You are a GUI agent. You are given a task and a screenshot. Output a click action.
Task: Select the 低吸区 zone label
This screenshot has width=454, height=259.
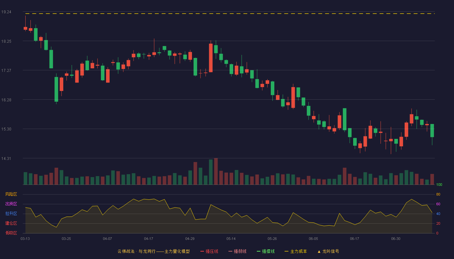pos(11,233)
